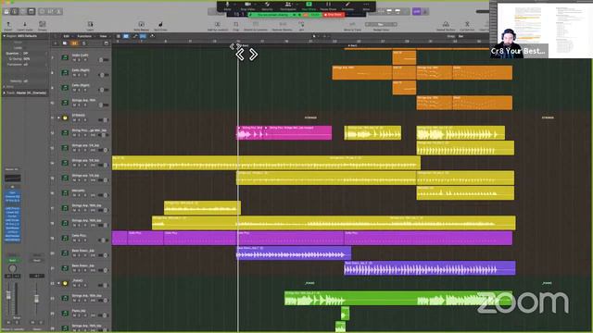593x333 pixels.
Task: Toggle the Inspector panel icon
Action: click(x=15, y=12)
